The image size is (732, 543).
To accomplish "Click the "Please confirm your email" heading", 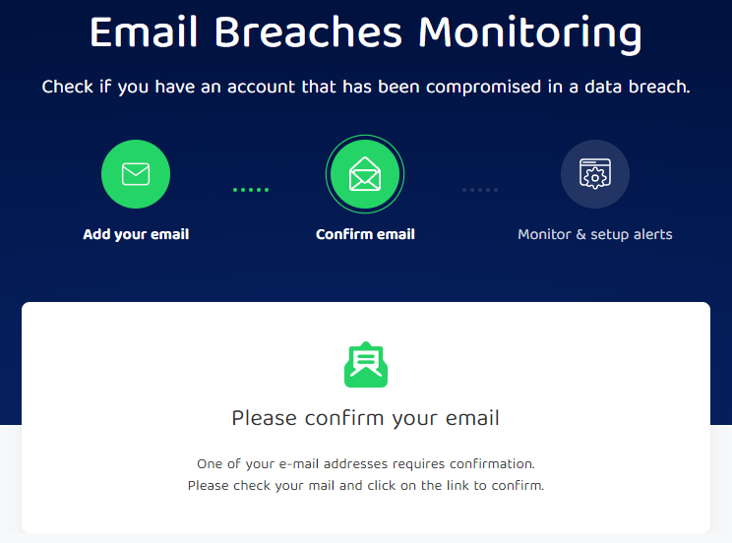I will click(365, 418).
